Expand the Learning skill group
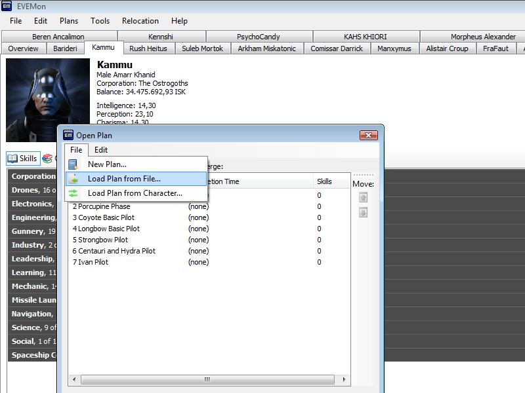Image resolution: width=525 pixels, height=393 pixels. [32, 272]
